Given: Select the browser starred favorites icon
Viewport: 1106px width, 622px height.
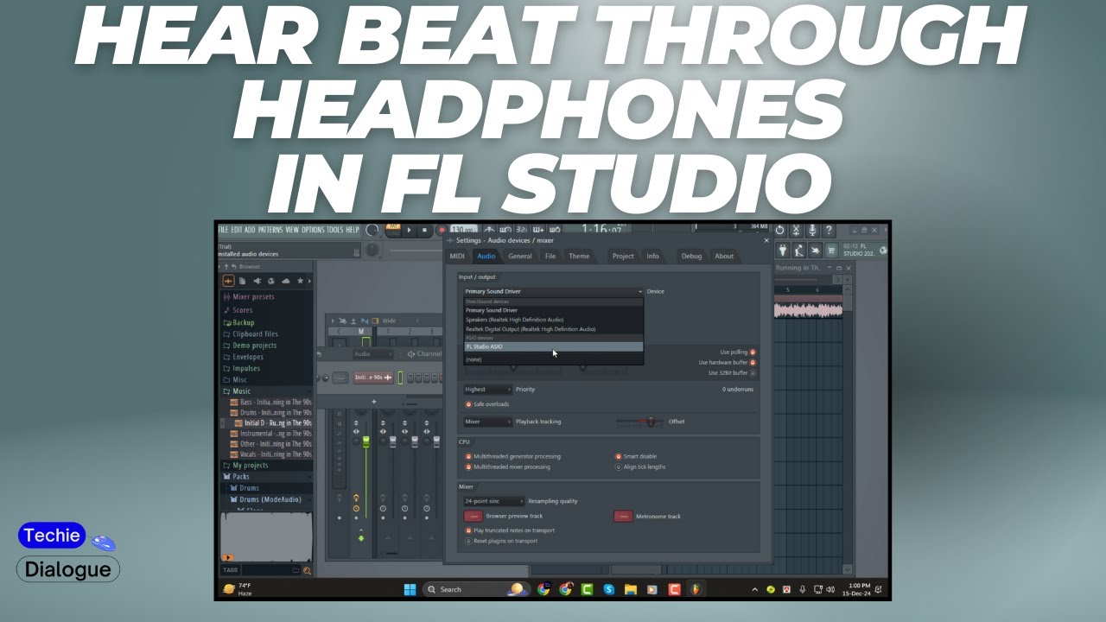Looking at the screenshot, I should tap(300, 281).
